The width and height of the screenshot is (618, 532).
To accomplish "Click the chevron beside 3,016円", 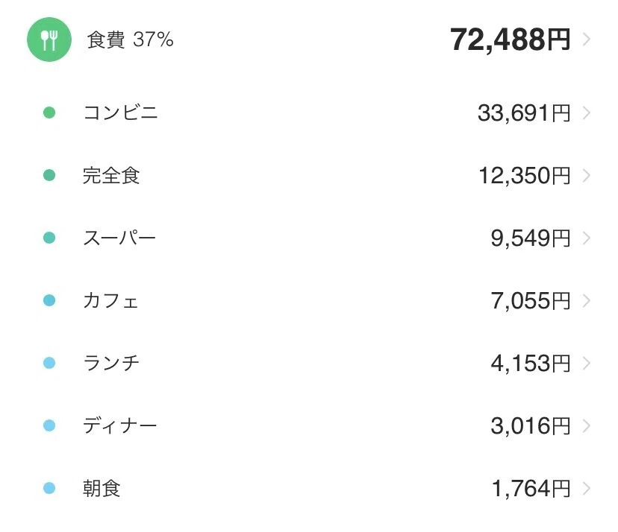I will 587,426.
